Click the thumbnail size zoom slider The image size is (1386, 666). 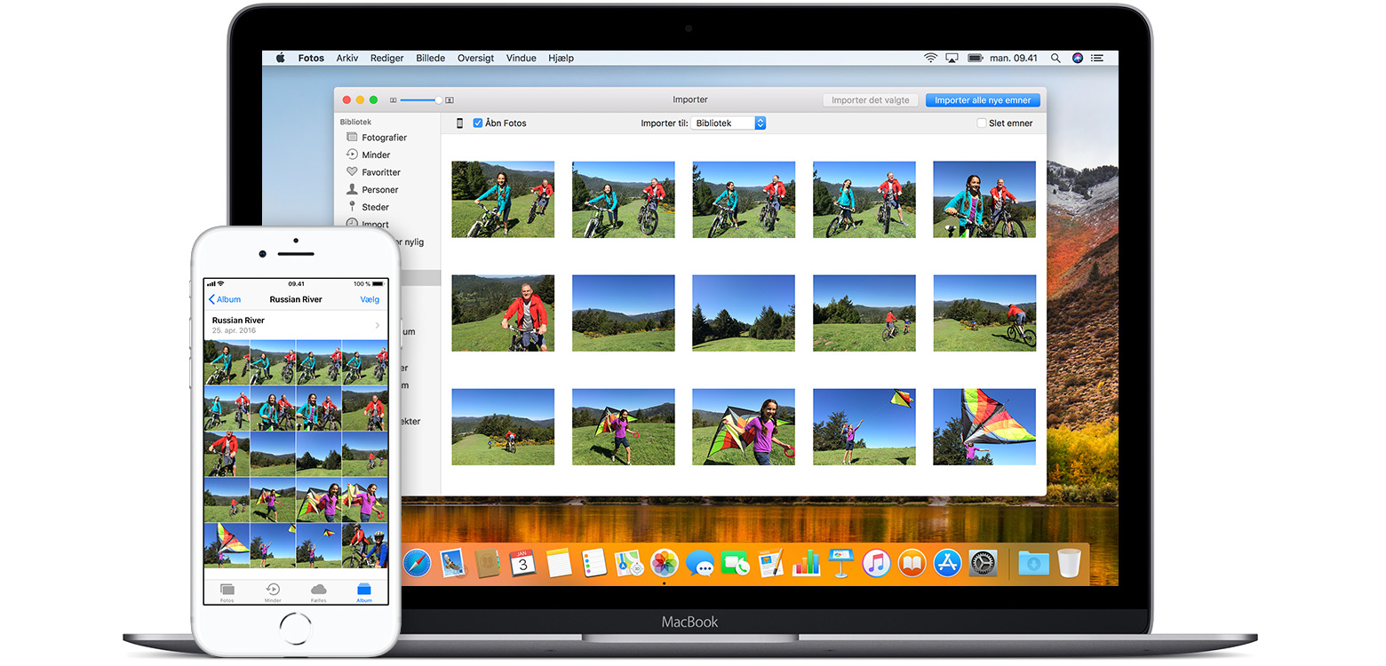click(x=421, y=100)
